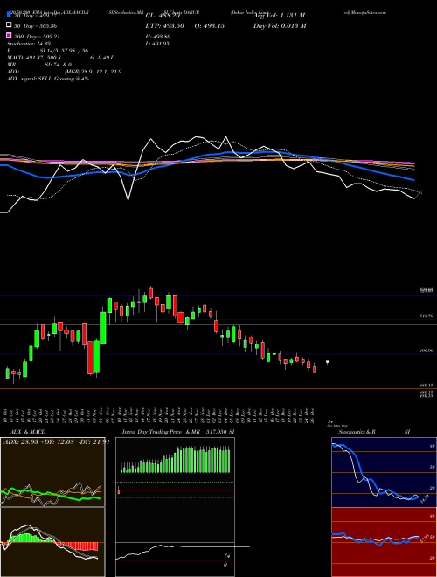Click the 'Avg Vol: 1.131 M' text
The width and height of the screenshot is (437, 577).
(279, 16)
